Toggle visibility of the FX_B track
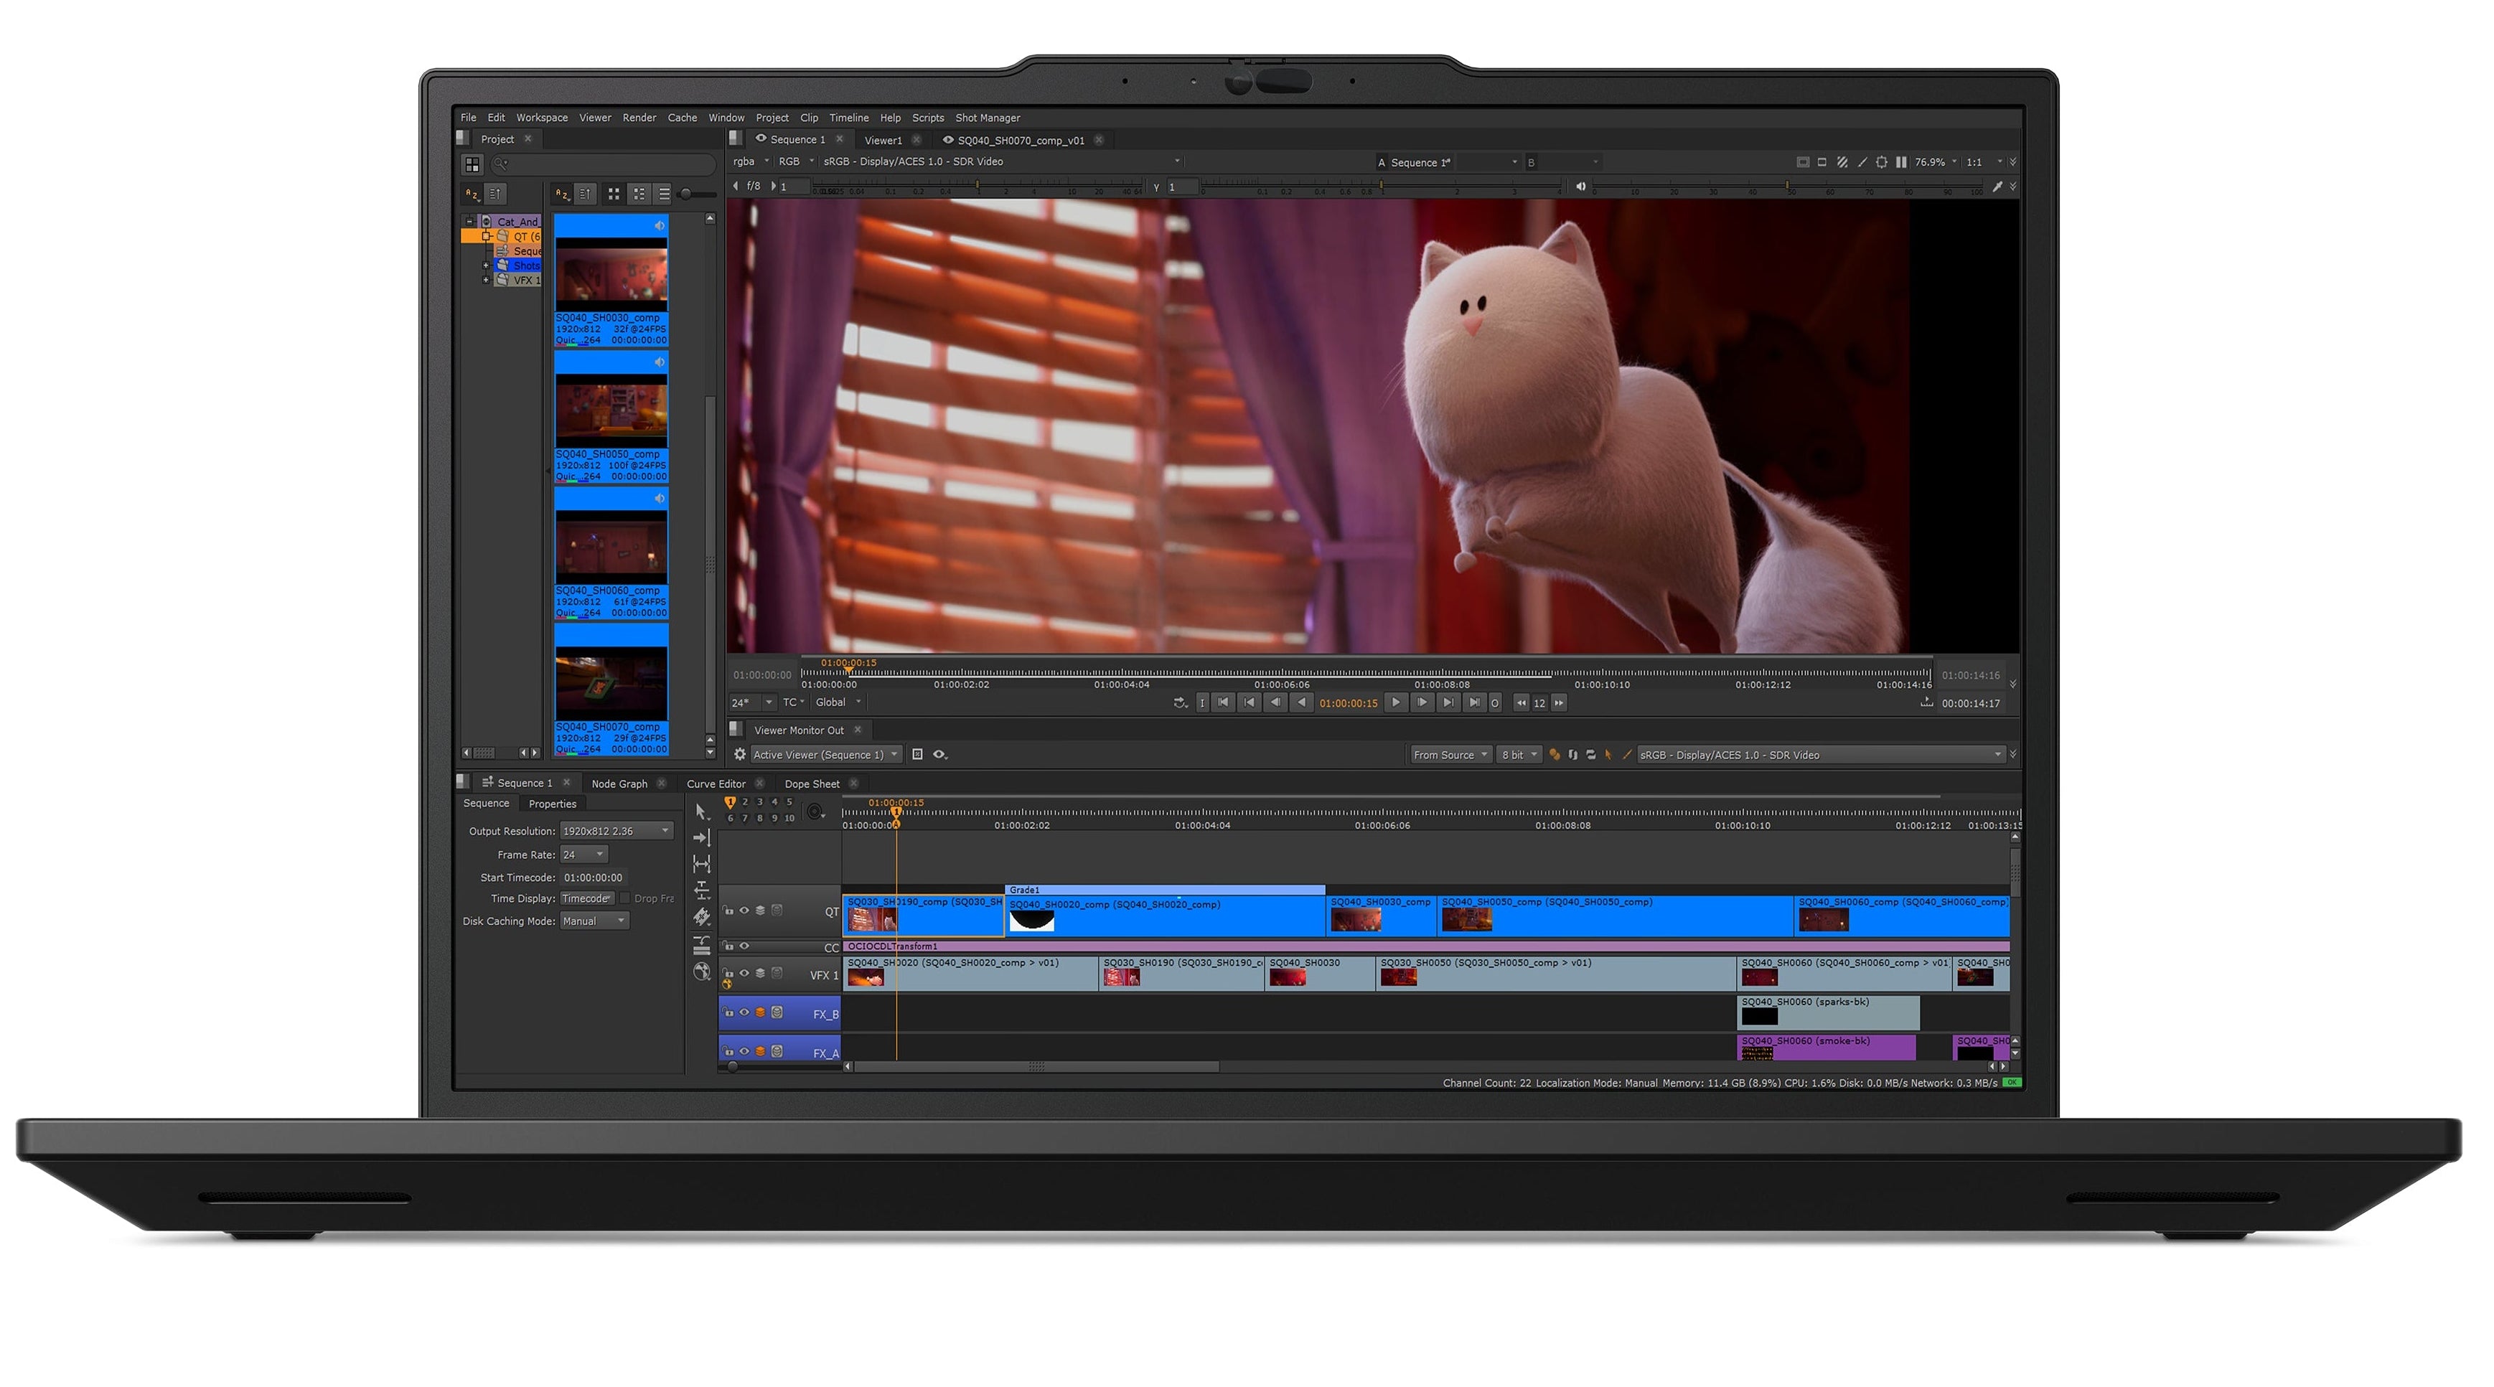The height and width of the screenshot is (1387, 2494). [744, 1012]
